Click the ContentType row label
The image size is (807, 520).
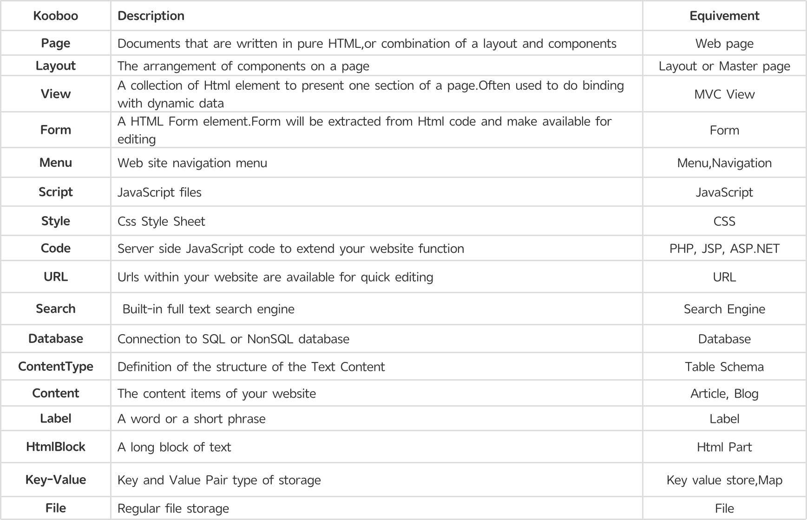tap(56, 367)
